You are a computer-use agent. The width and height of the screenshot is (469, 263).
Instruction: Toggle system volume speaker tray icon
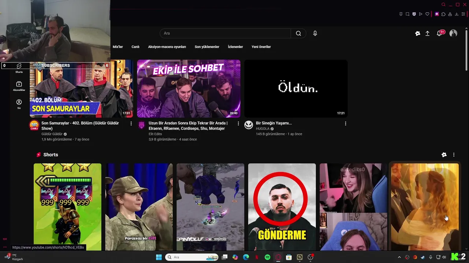444,257
